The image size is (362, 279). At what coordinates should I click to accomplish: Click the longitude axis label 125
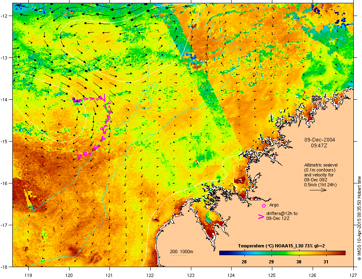[x=272, y=275]
